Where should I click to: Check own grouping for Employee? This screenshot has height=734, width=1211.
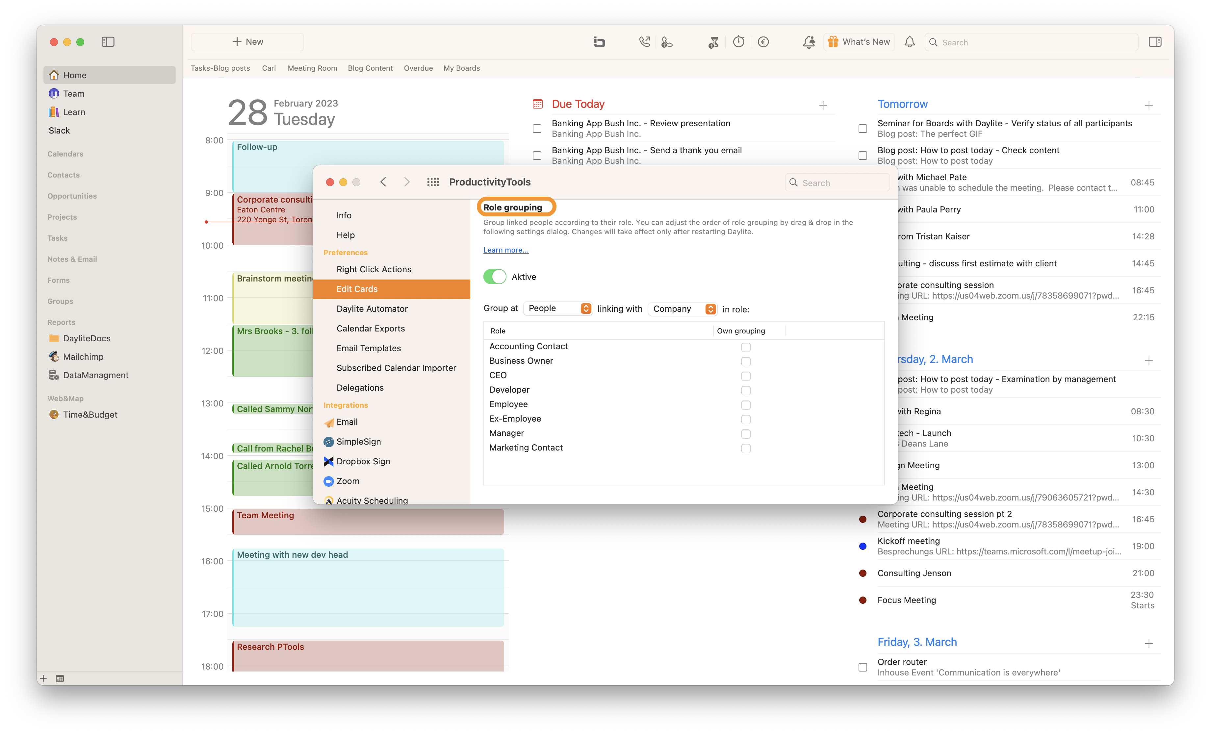pos(746,405)
